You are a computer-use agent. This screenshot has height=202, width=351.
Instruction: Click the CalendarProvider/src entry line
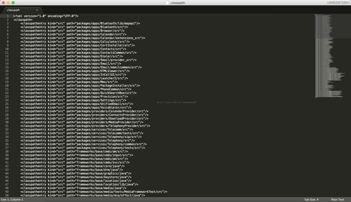tap(84, 111)
